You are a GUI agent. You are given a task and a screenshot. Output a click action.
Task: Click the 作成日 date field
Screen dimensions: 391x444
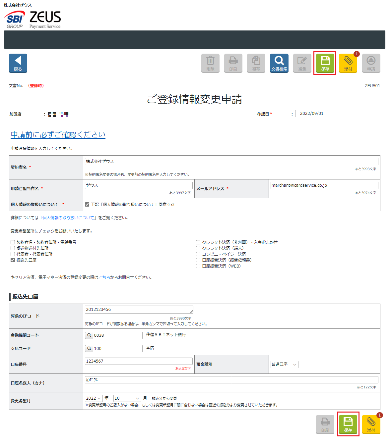311,114
